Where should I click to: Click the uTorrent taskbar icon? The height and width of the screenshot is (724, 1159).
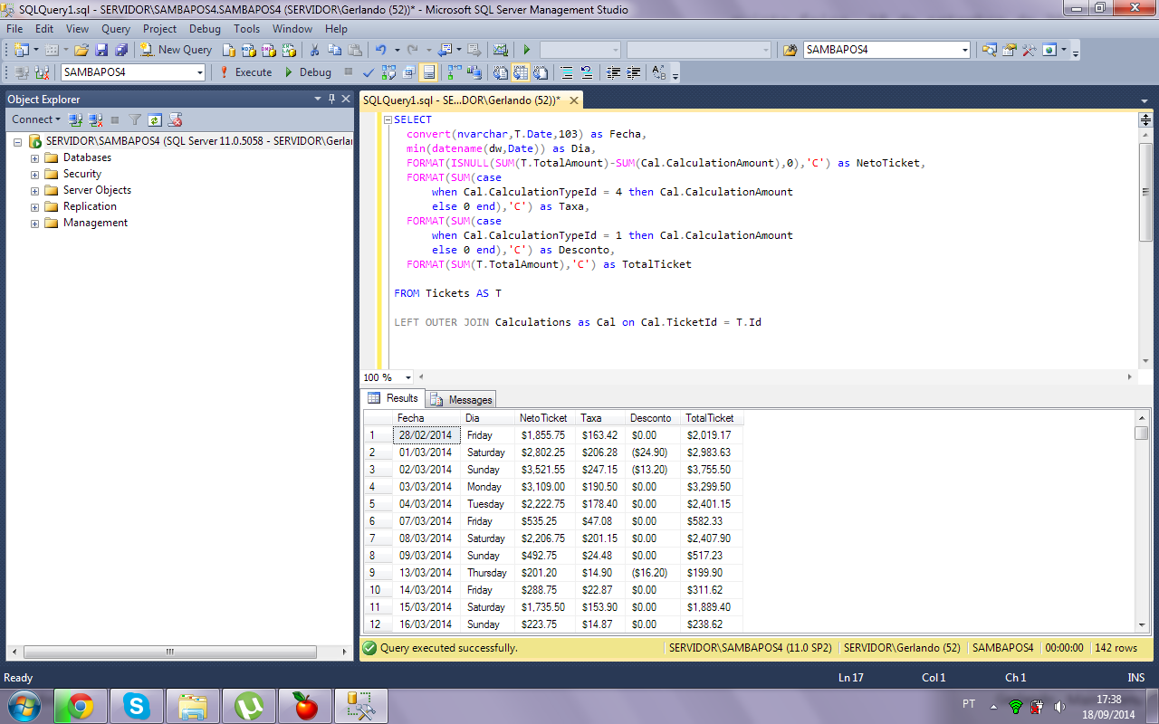pos(248,705)
